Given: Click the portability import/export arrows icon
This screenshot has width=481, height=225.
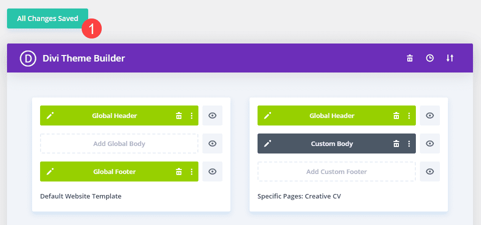Looking at the screenshot, I should (450, 58).
